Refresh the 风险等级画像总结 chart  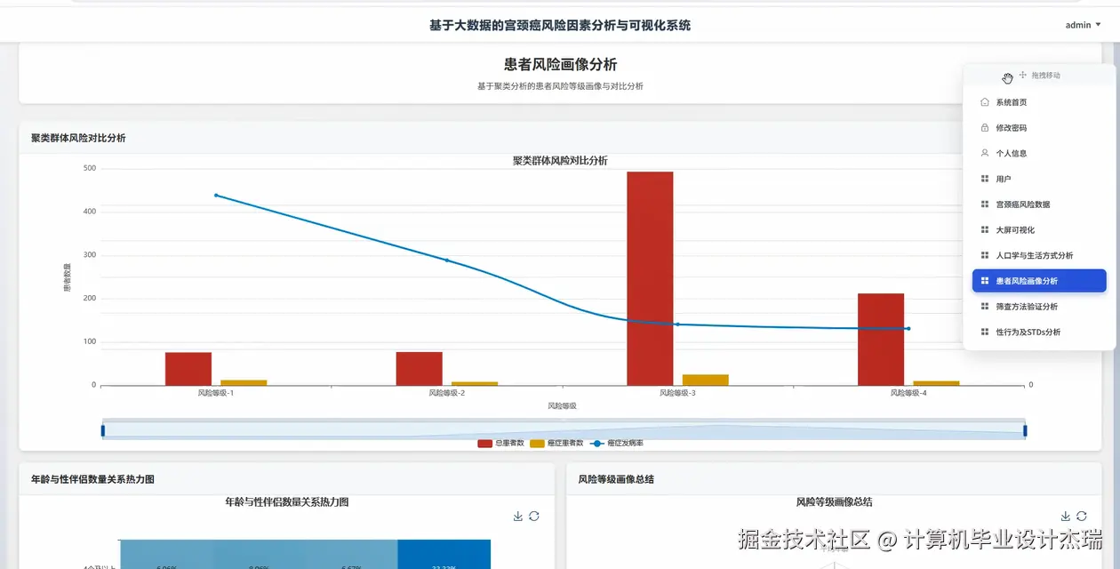coord(1082,516)
